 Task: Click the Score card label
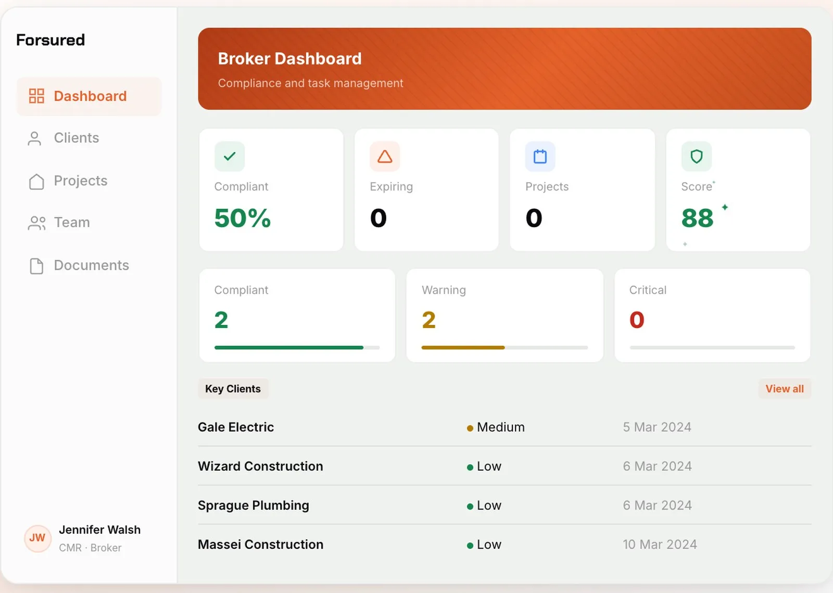697,186
